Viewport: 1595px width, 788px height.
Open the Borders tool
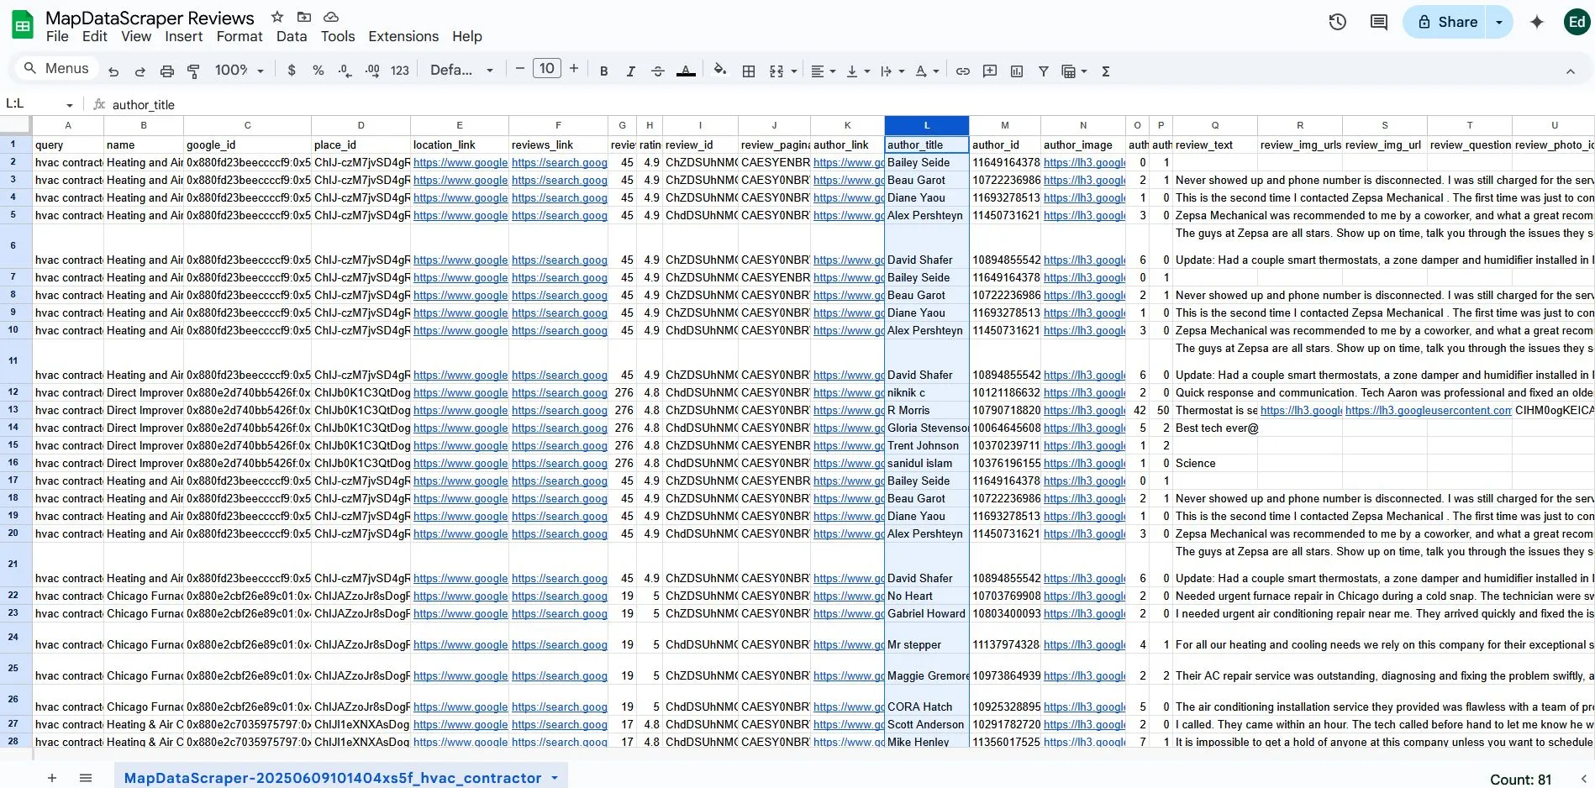tap(749, 71)
